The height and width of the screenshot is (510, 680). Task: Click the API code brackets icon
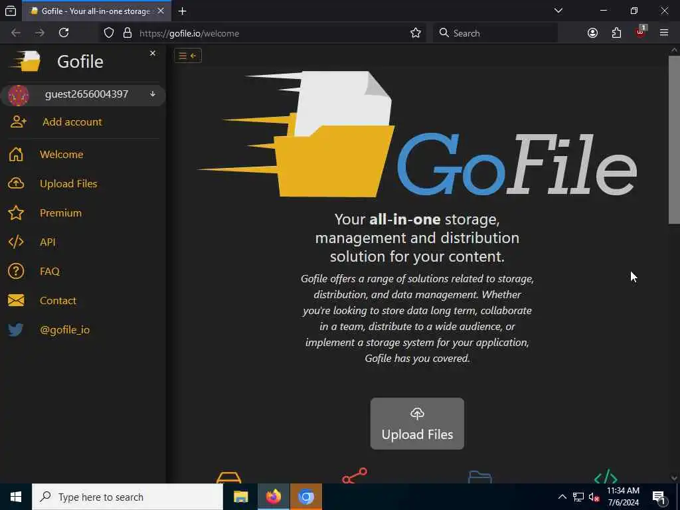coord(16,242)
